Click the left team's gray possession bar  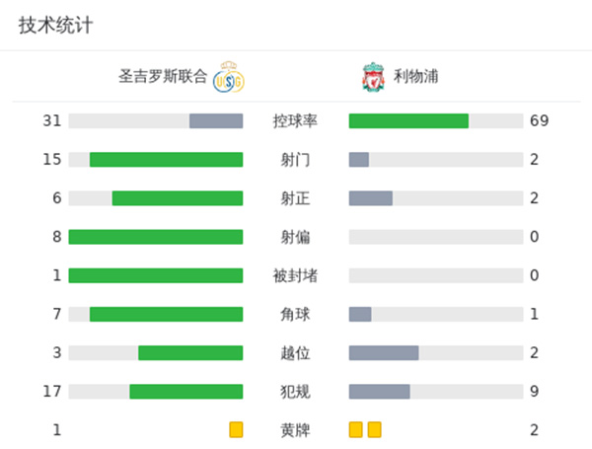point(216,120)
